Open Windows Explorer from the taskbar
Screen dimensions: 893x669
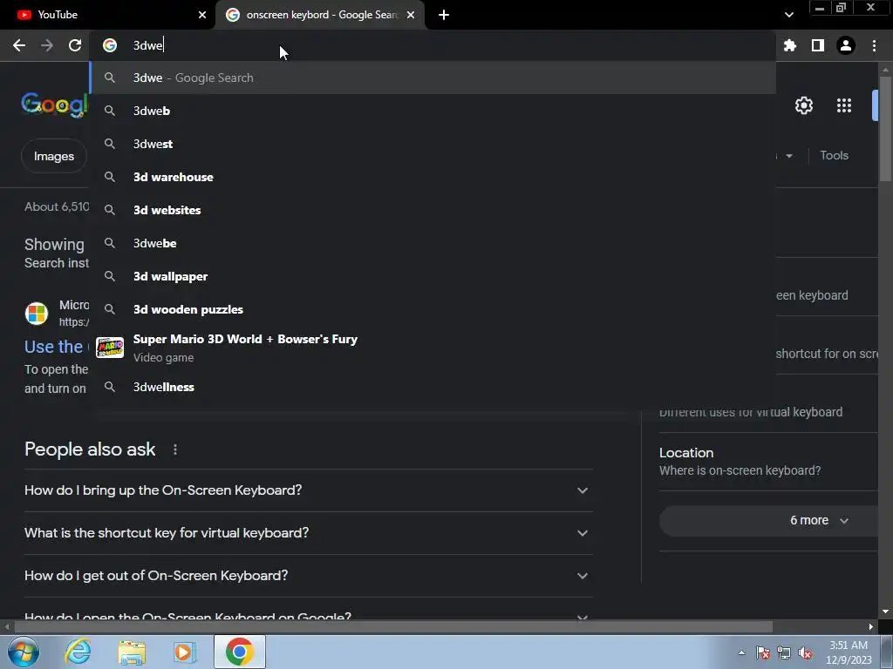[132, 652]
